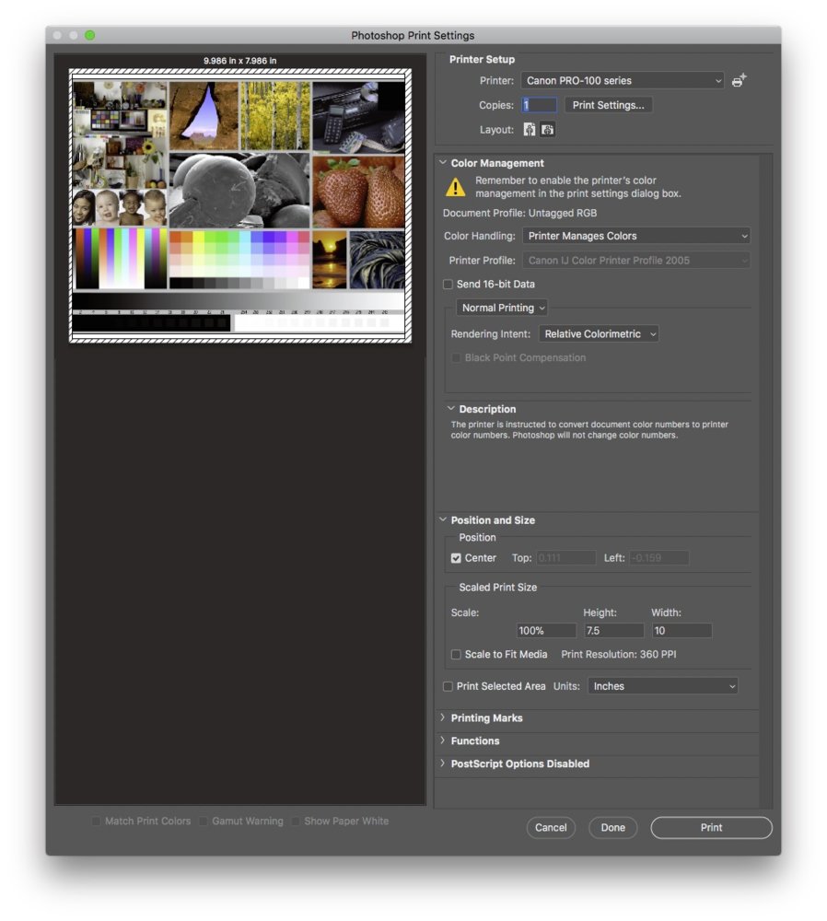This screenshot has height=921, width=827.
Task: Click the Print button
Action: tap(711, 828)
